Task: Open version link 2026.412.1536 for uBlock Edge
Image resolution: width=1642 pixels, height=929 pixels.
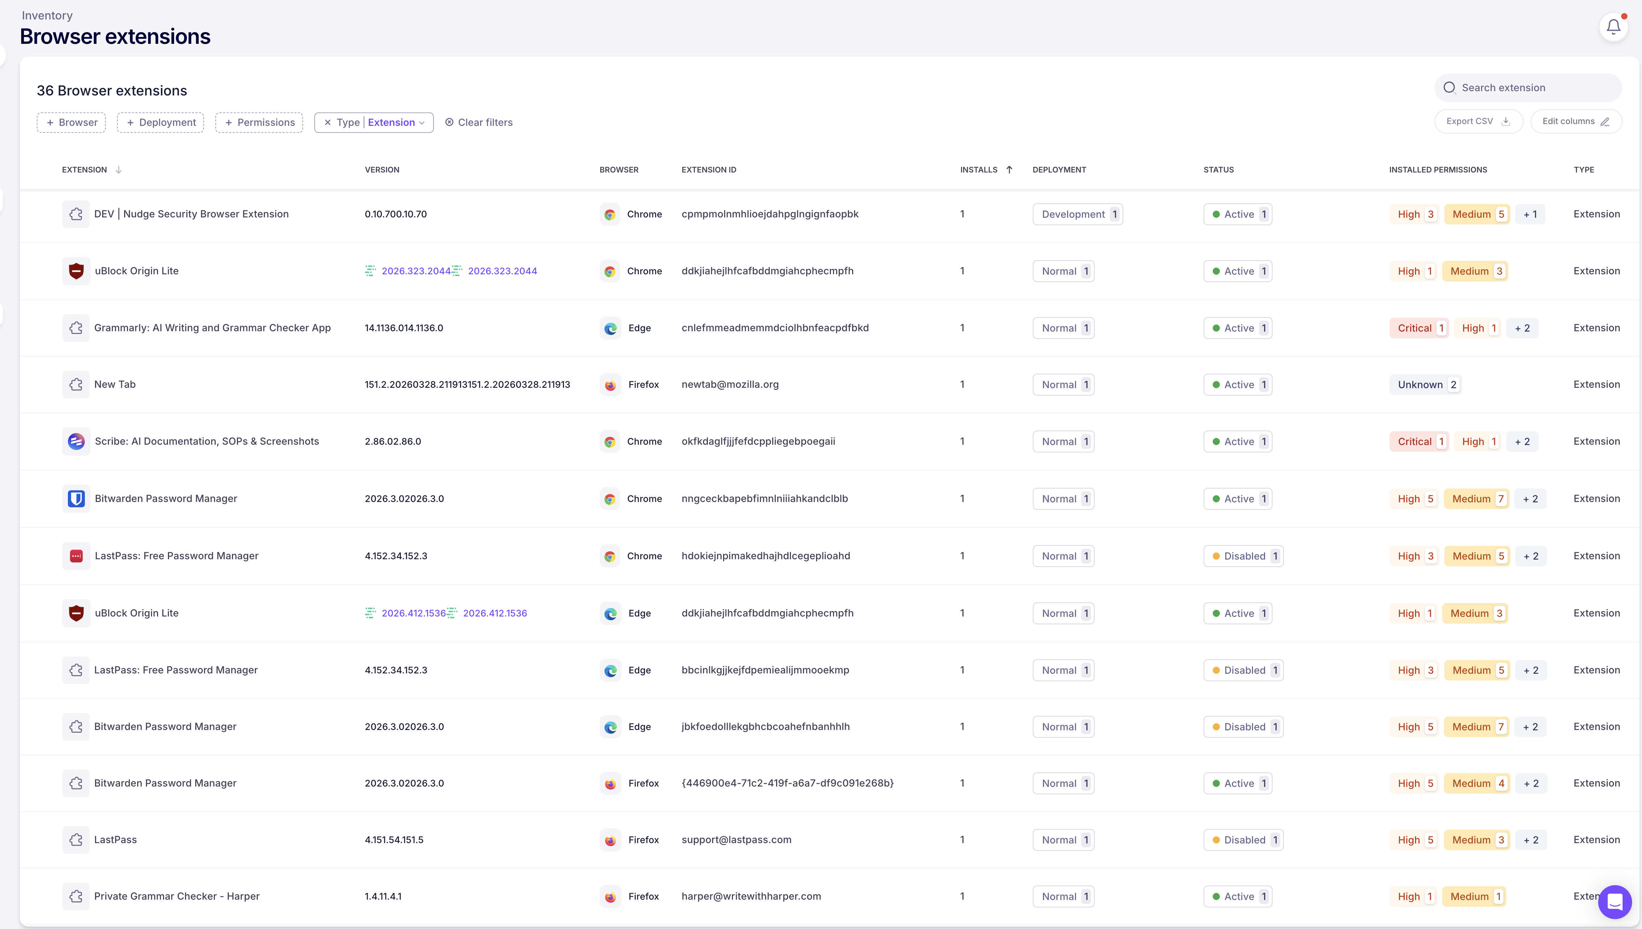Action: [x=414, y=613]
